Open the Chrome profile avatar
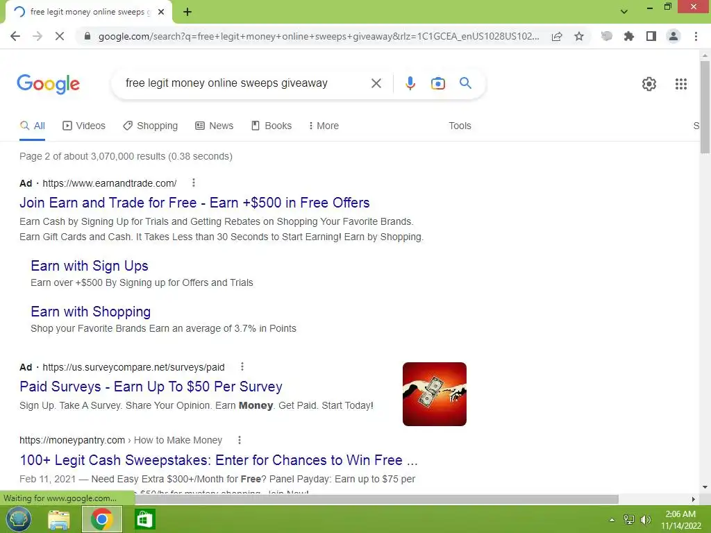 (674, 36)
